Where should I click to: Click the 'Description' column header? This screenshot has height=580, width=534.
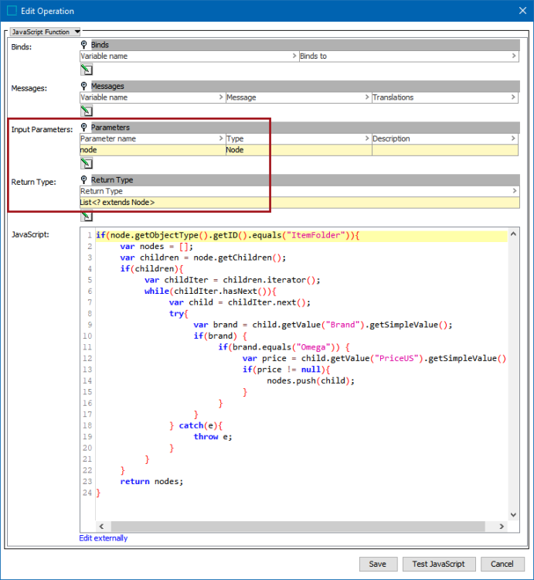point(445,138)
